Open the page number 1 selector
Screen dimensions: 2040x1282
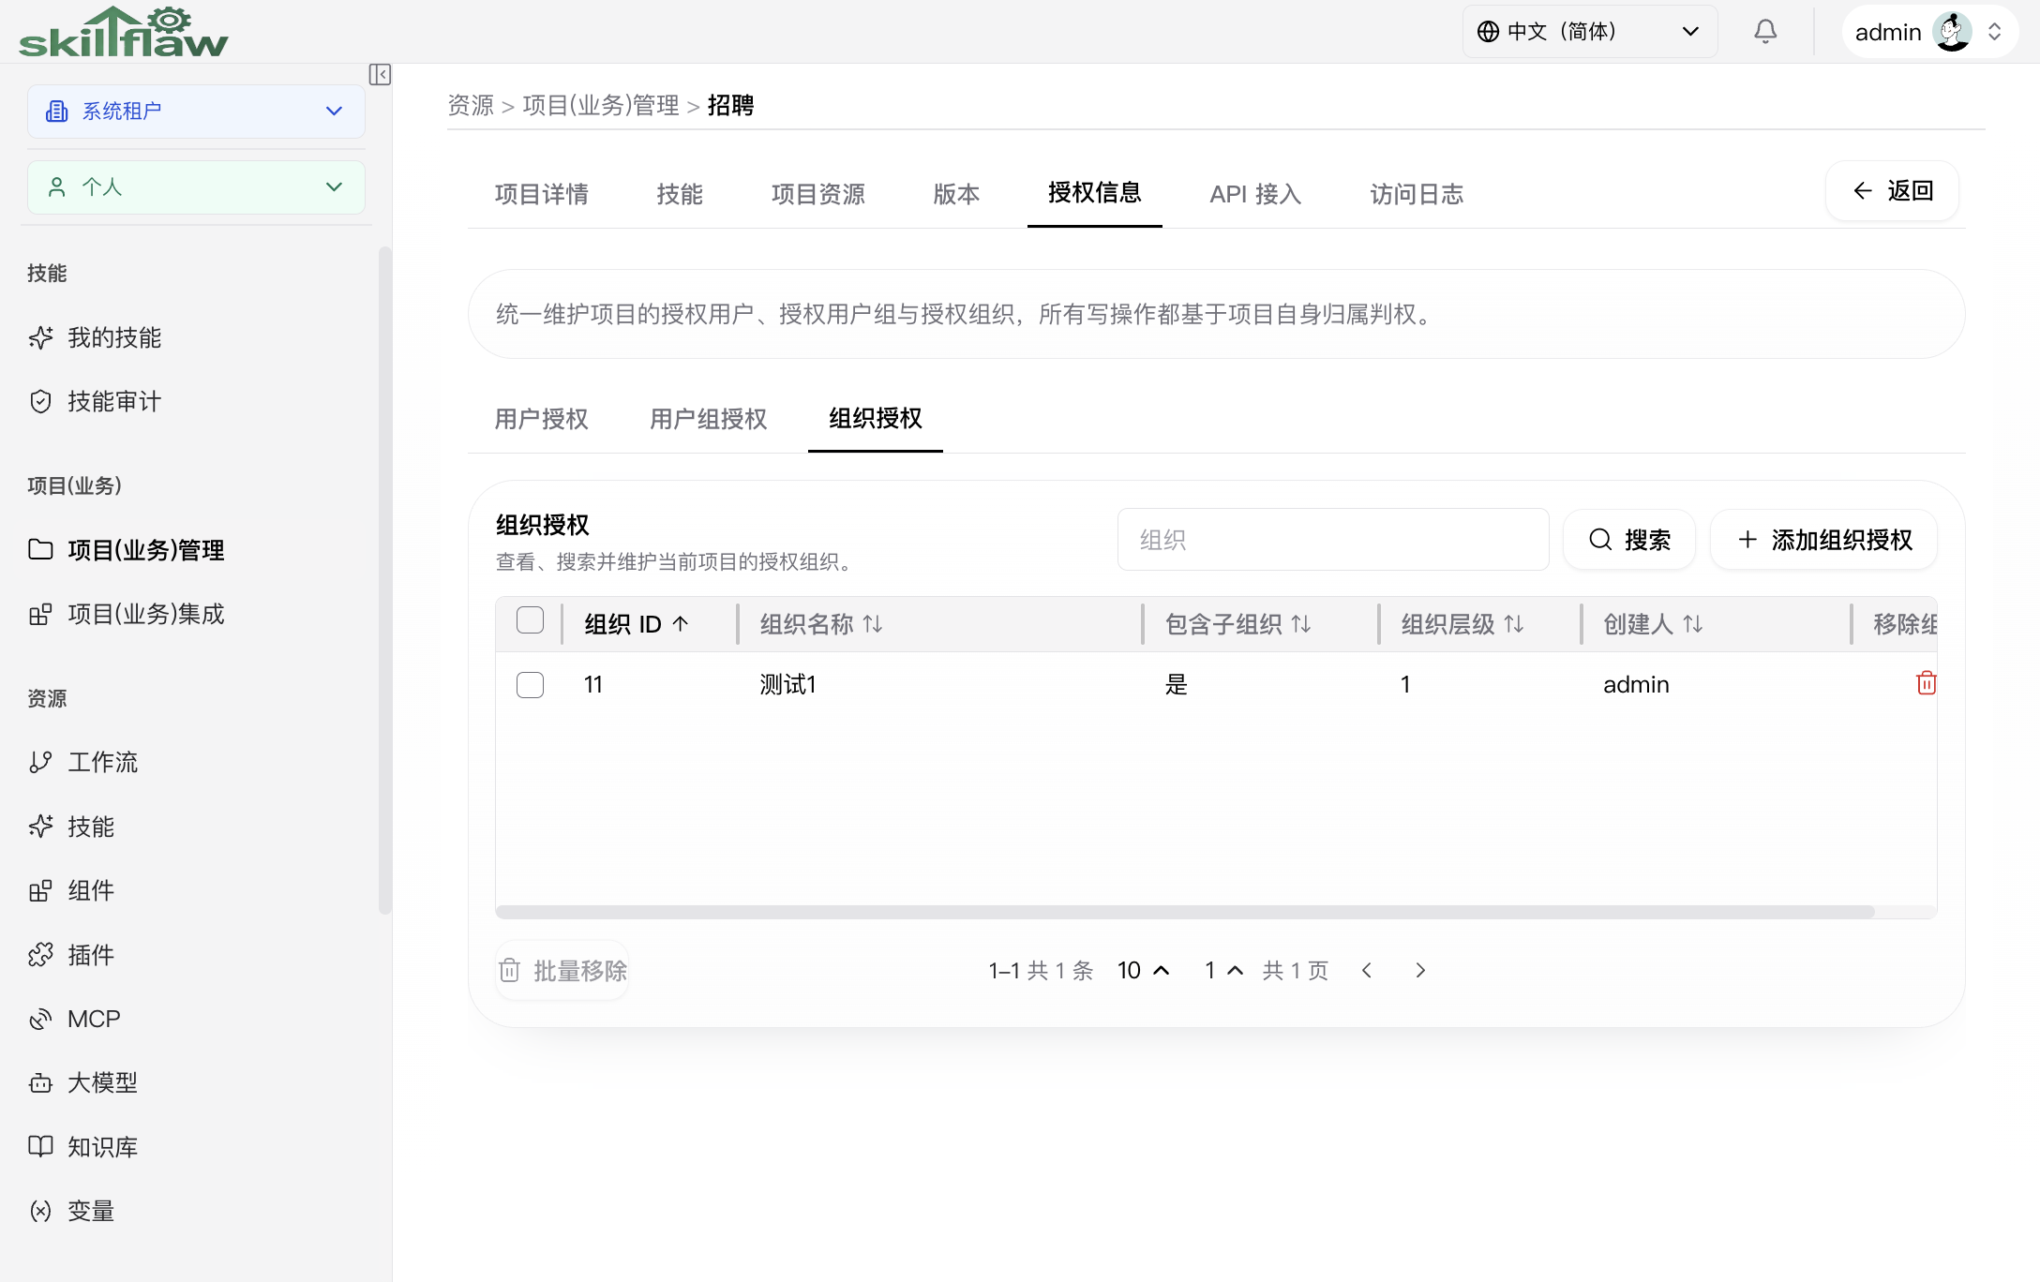click(1223, 971)
